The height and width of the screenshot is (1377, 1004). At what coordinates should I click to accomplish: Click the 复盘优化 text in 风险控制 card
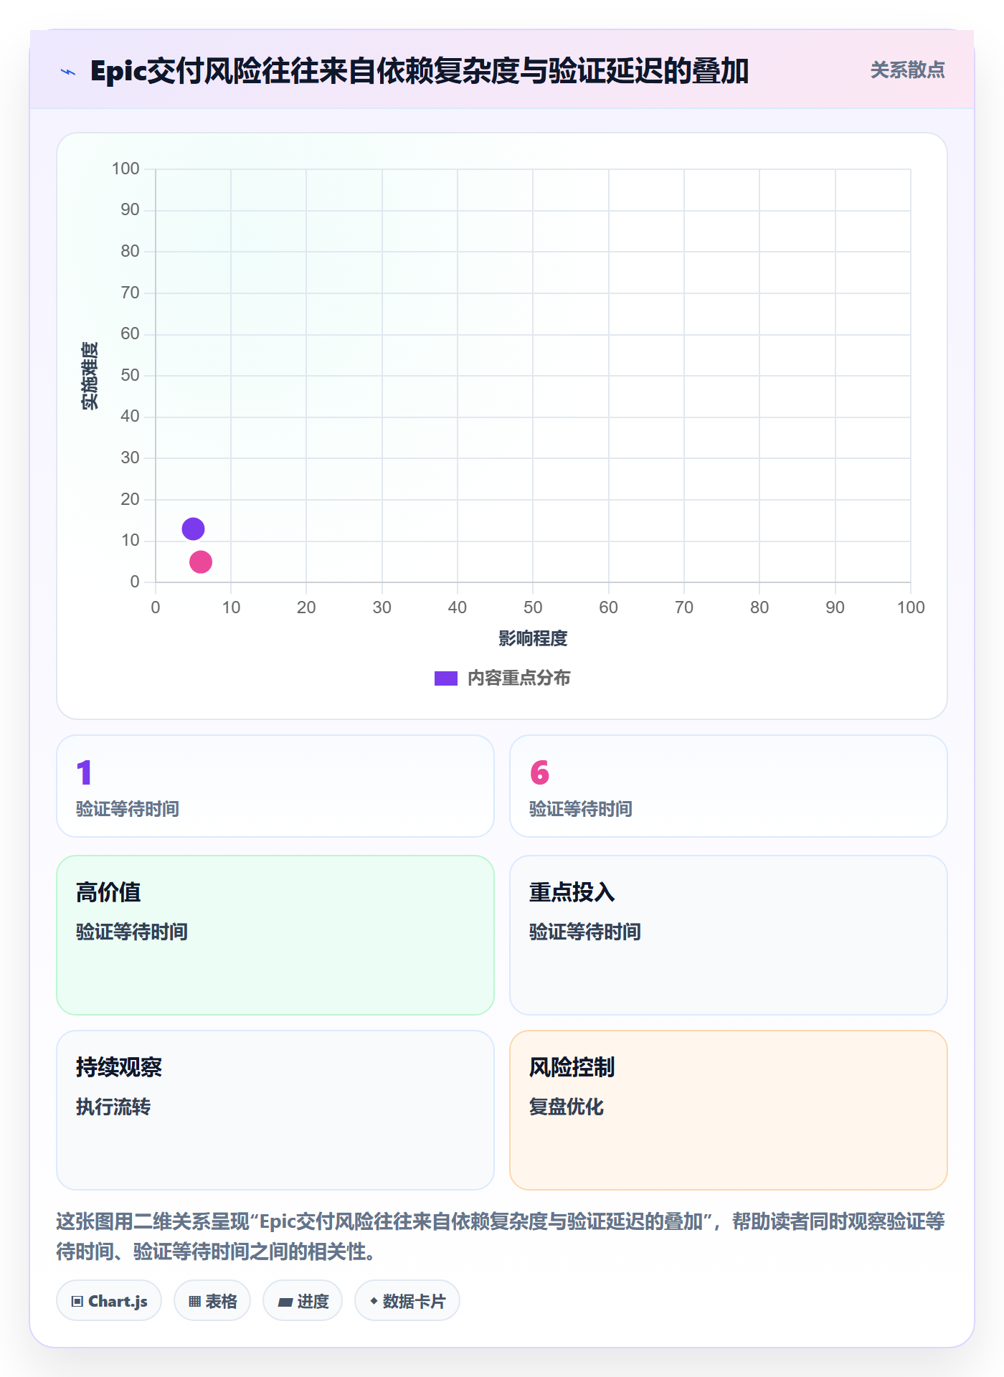click(x=567, y=1107)
